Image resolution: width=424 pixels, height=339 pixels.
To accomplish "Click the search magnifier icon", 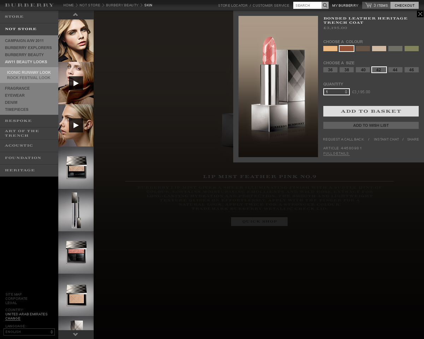I will 325,5.
